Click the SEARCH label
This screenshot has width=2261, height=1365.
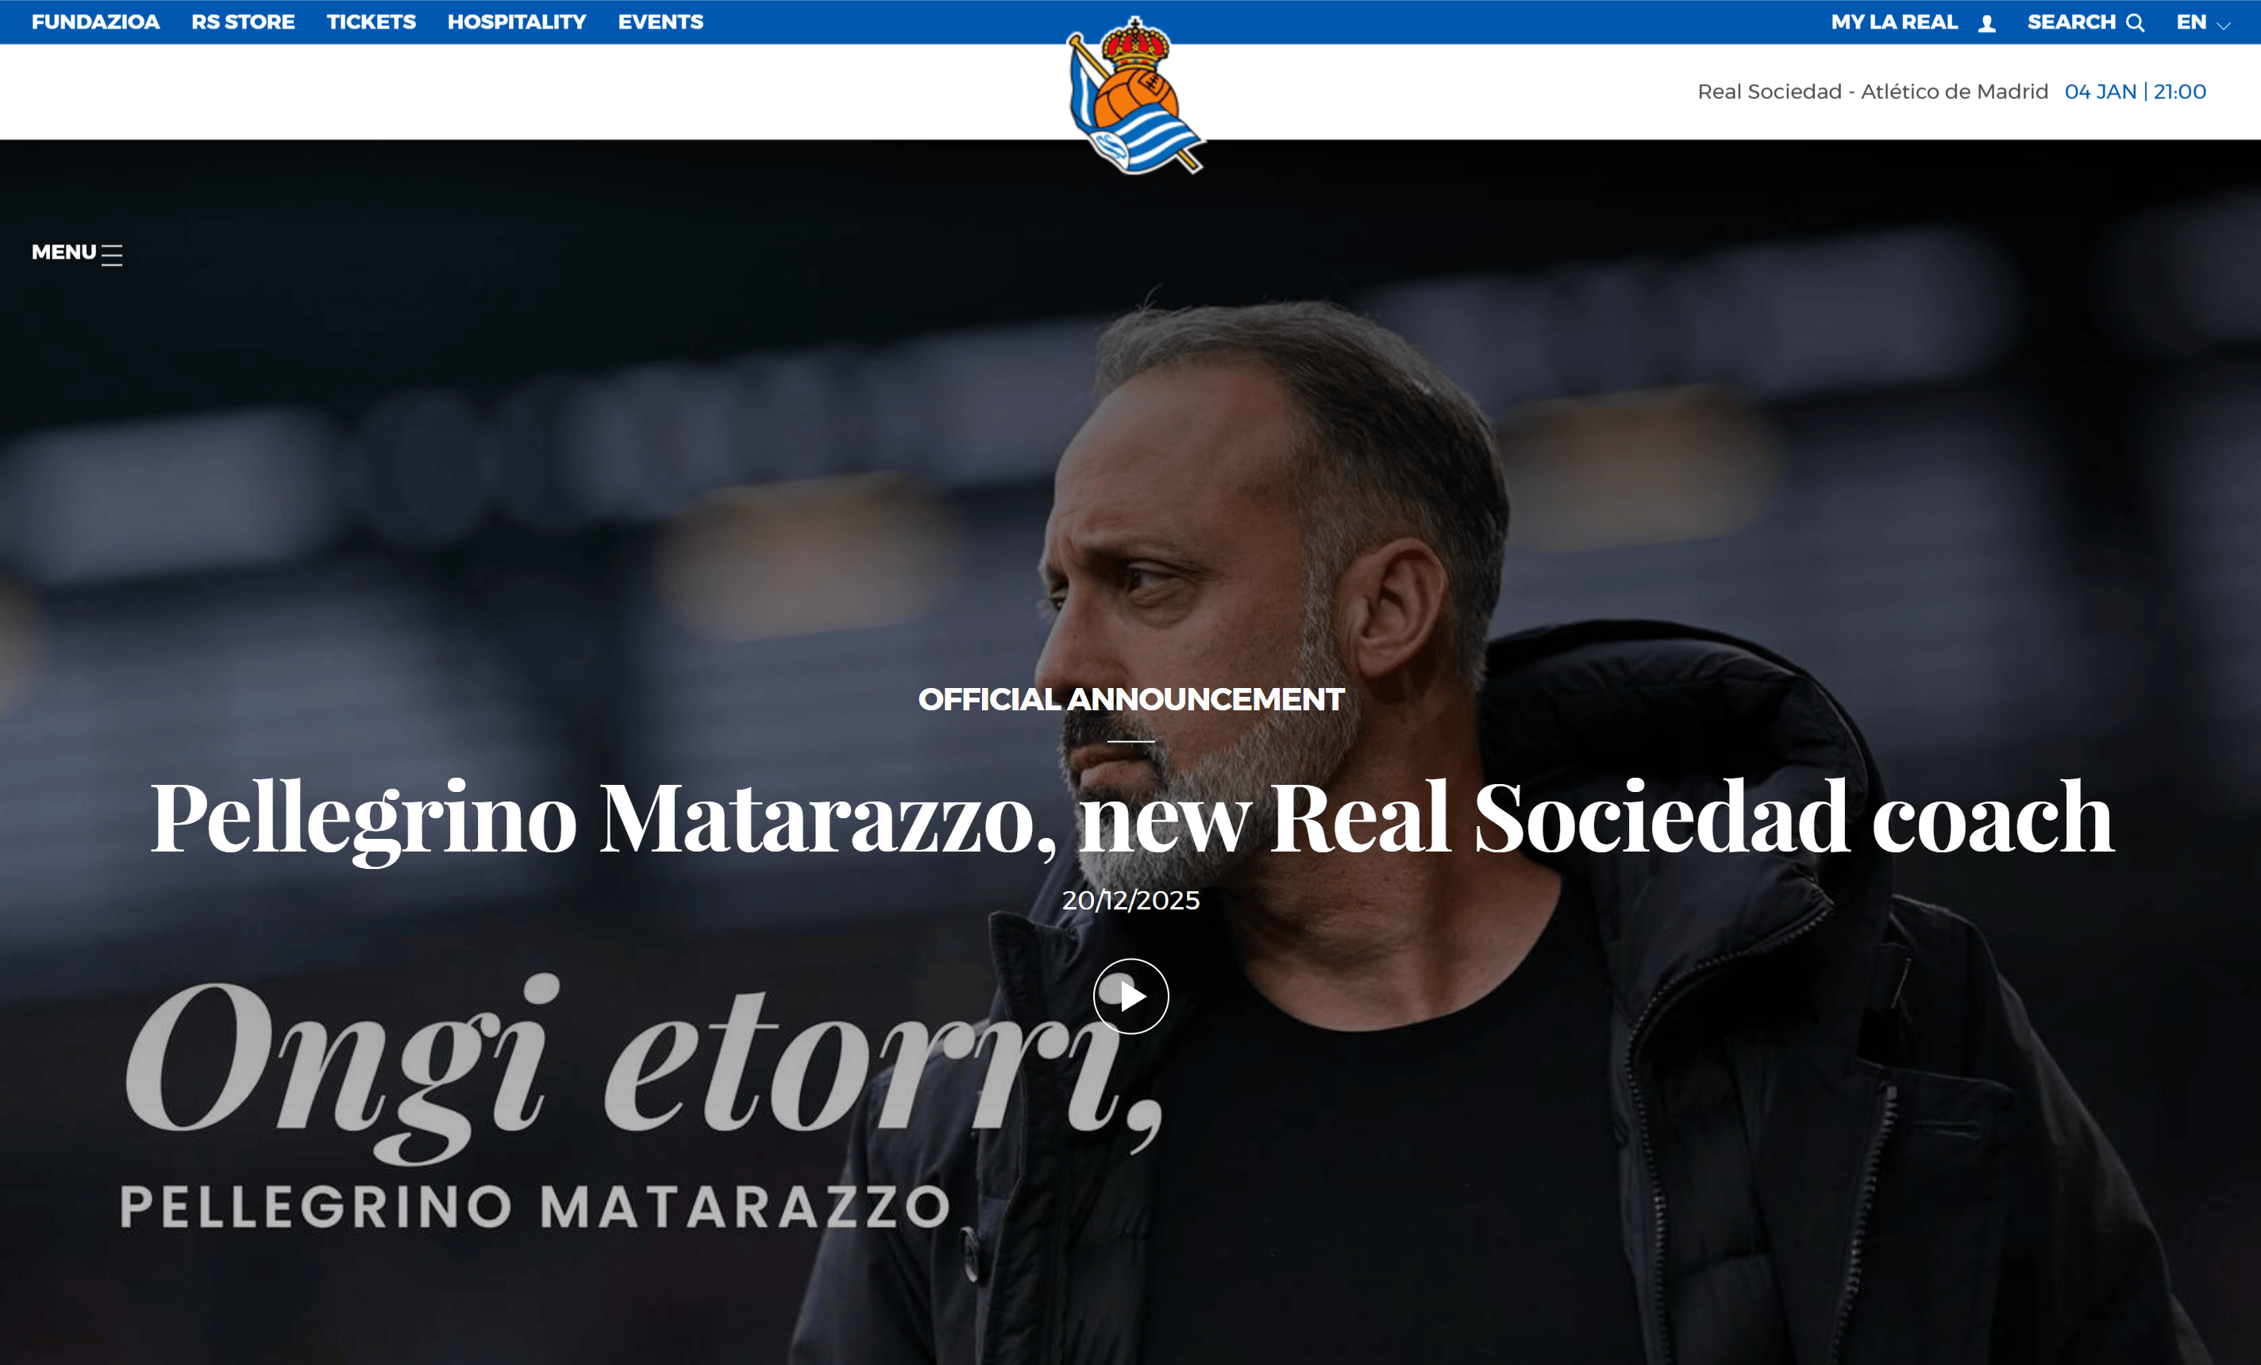pyautogui.click(x=2071, y=22)
